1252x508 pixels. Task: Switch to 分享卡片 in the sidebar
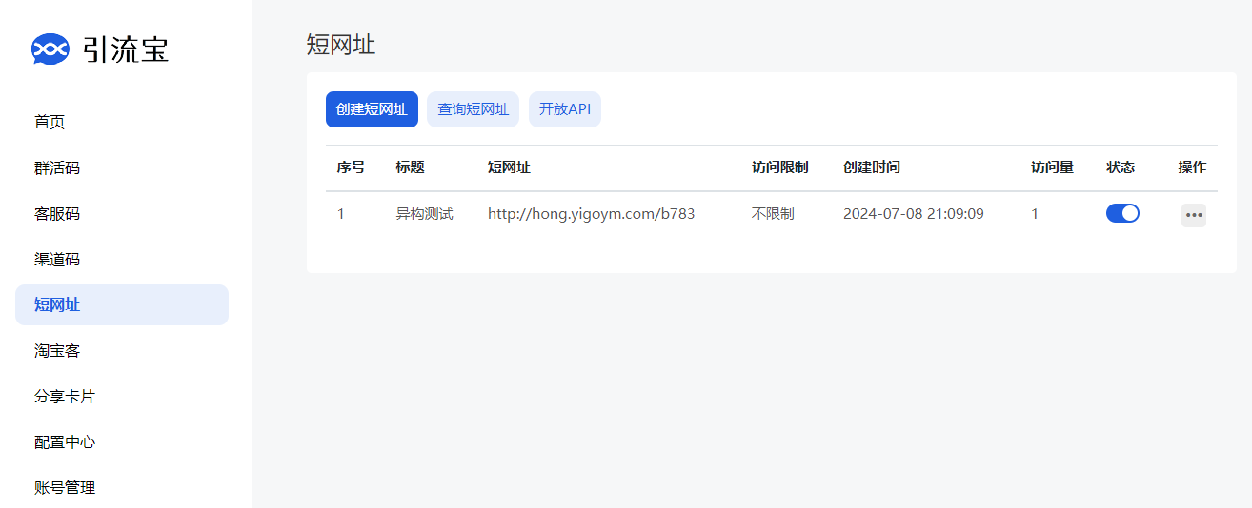[x=65, y=397]
